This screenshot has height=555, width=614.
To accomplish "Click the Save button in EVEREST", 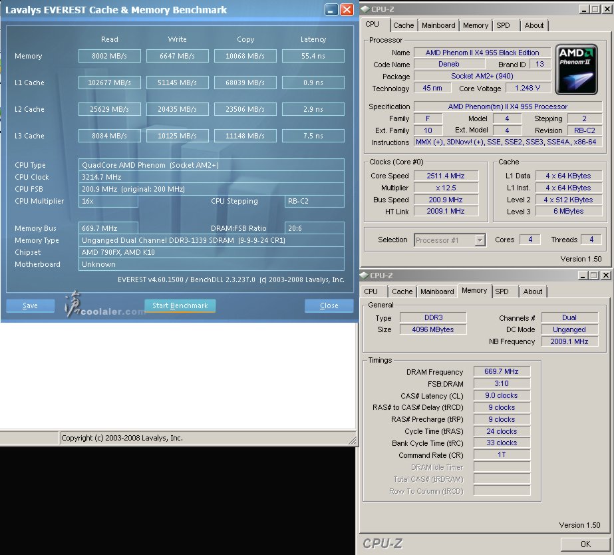I will (30, 305).
